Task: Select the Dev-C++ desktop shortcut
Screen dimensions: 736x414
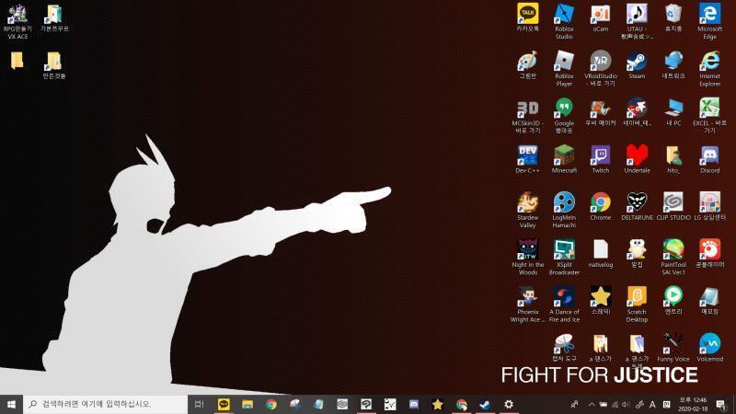Action: point(527,159)
